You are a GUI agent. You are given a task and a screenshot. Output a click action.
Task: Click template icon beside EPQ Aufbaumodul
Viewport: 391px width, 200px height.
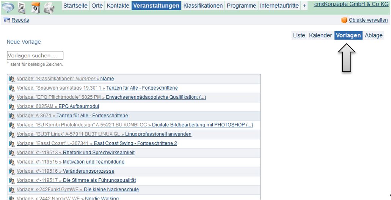(11, 107)
